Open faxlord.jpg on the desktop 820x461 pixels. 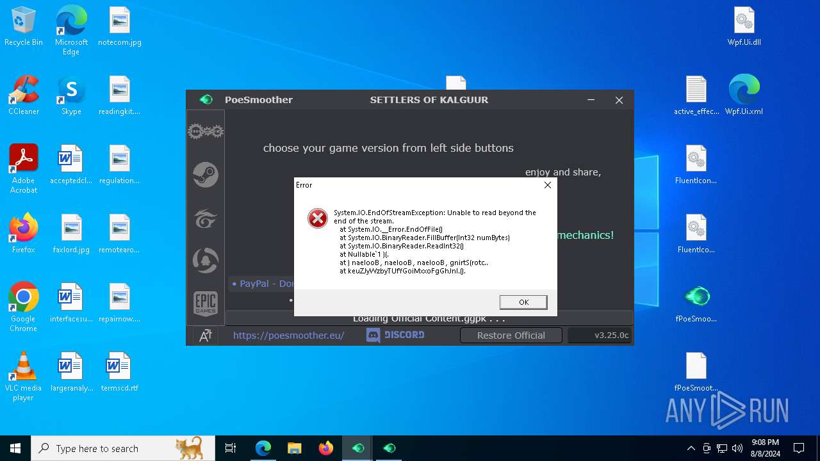click(x=71, y=234)
